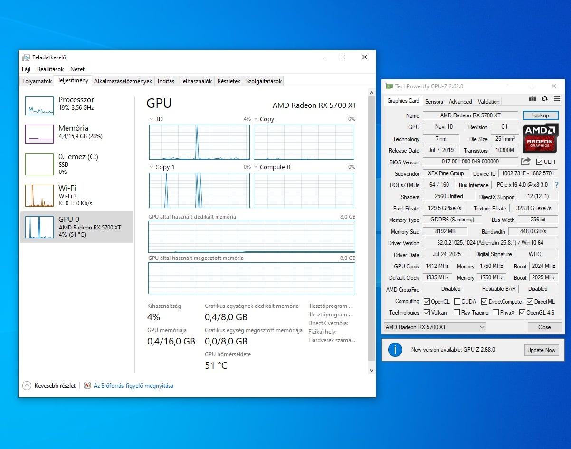
Task: Click the info icon in update notice
Action: [395, 350]
